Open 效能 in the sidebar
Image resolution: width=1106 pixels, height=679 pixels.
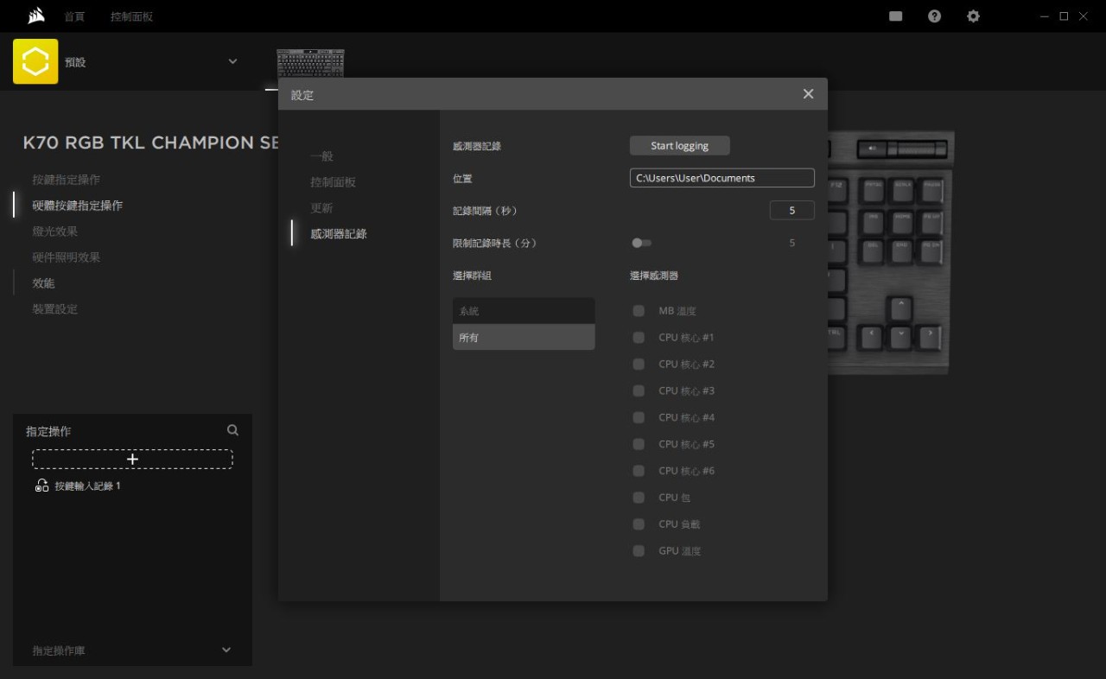pos(43,283)
